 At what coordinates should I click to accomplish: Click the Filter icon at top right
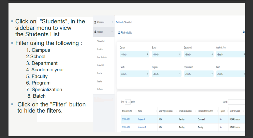coord(243,32)
